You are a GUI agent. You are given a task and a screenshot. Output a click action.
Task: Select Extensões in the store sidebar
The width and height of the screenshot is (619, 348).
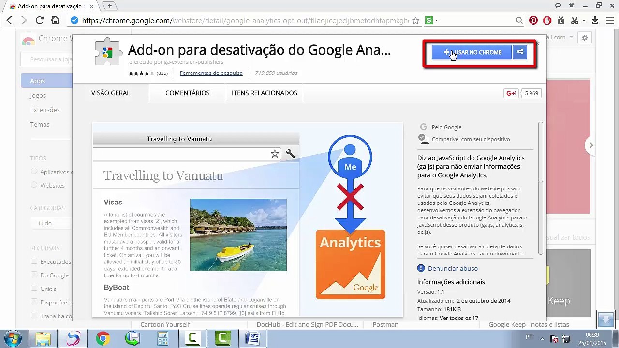click(45, 110)
